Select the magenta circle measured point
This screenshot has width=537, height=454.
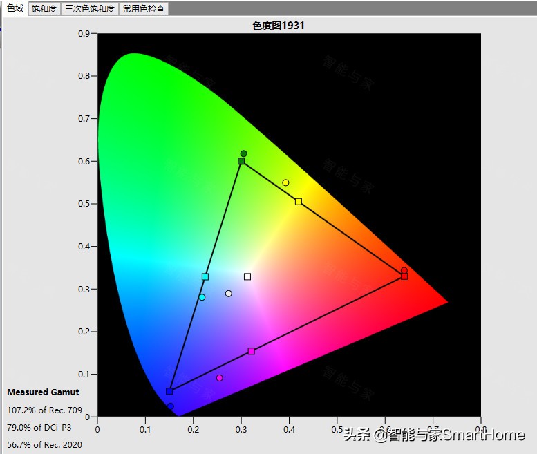[x=220, y=378]
